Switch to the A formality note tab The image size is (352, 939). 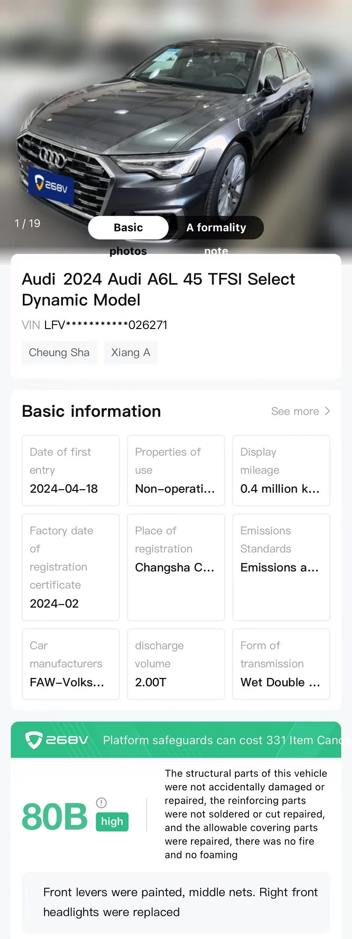click(216, 228)
